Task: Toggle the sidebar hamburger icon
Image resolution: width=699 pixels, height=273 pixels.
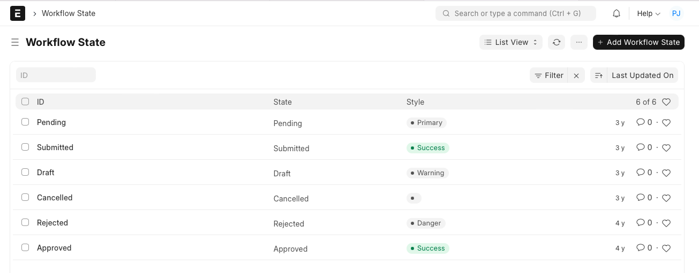Action: pyautogui.click(x=15, y=42)
